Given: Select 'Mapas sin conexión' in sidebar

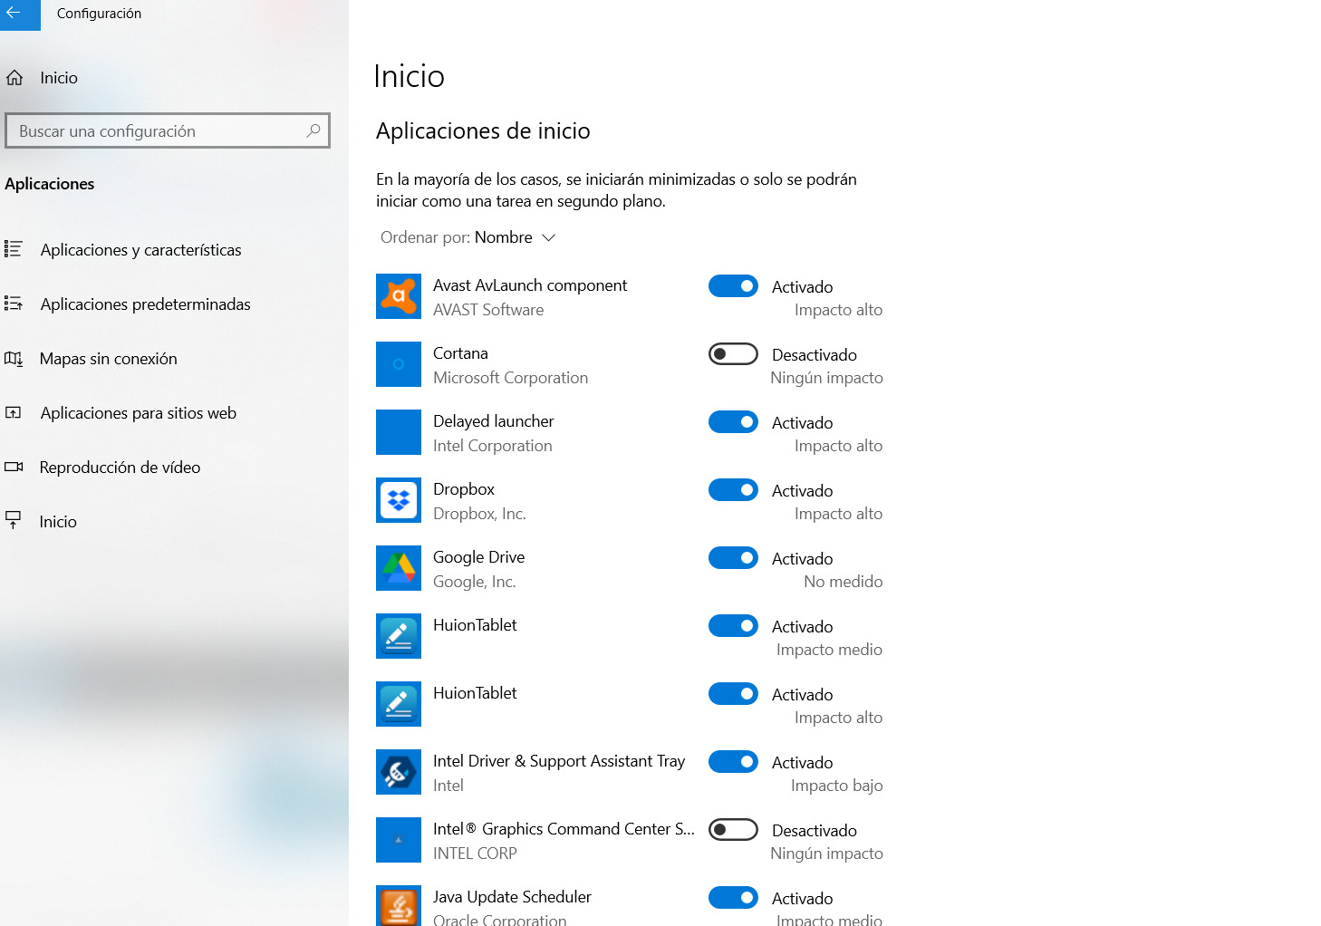Looking at the screenshot, I should (108, 359).
